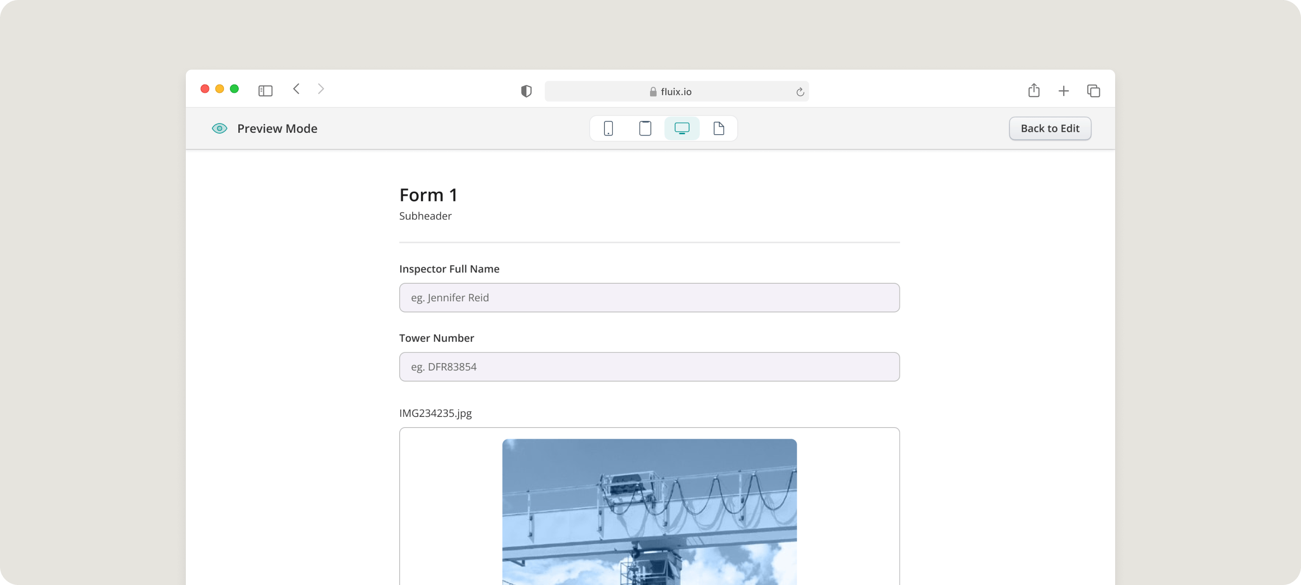Switch to mobile phone preview
Image resolution: width=1301 pixels, height=585 pixels.
[x=608, y=128]
